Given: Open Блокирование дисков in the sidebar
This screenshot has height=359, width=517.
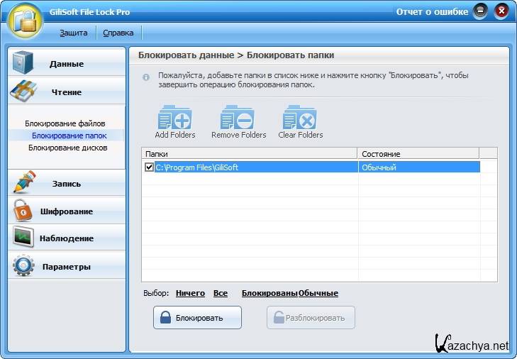Looking at the screenshot, I should coord(67,148).
